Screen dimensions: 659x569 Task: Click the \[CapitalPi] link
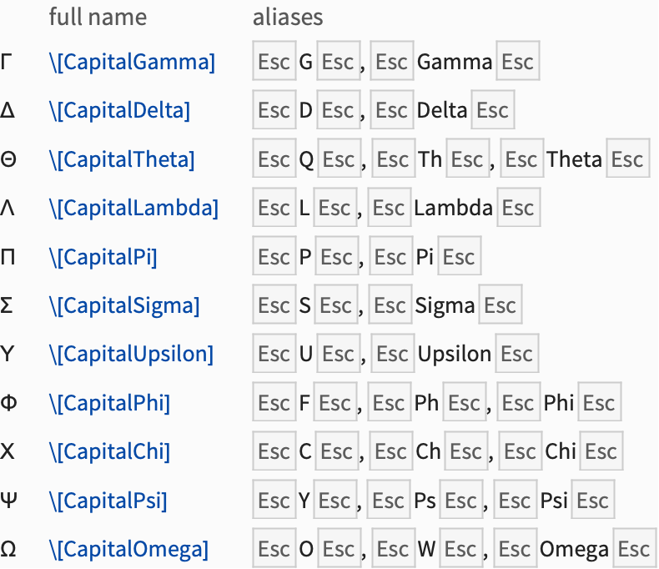tap(103, 257)
